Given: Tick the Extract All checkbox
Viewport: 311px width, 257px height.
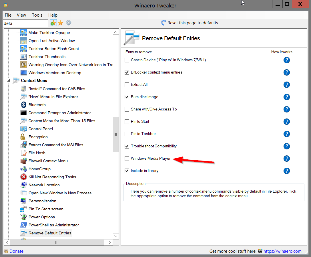Looking at the screenshot, I should [x=127, y=85].
